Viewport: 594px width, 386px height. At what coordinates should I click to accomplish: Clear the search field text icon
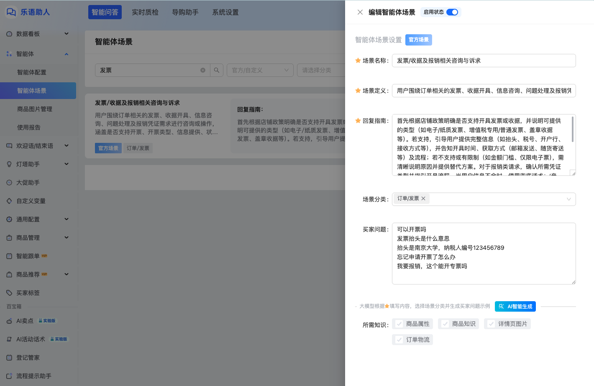coord(203,70)
